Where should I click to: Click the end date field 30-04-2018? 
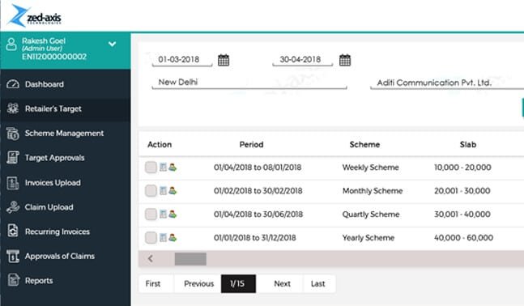click(303, 59)
